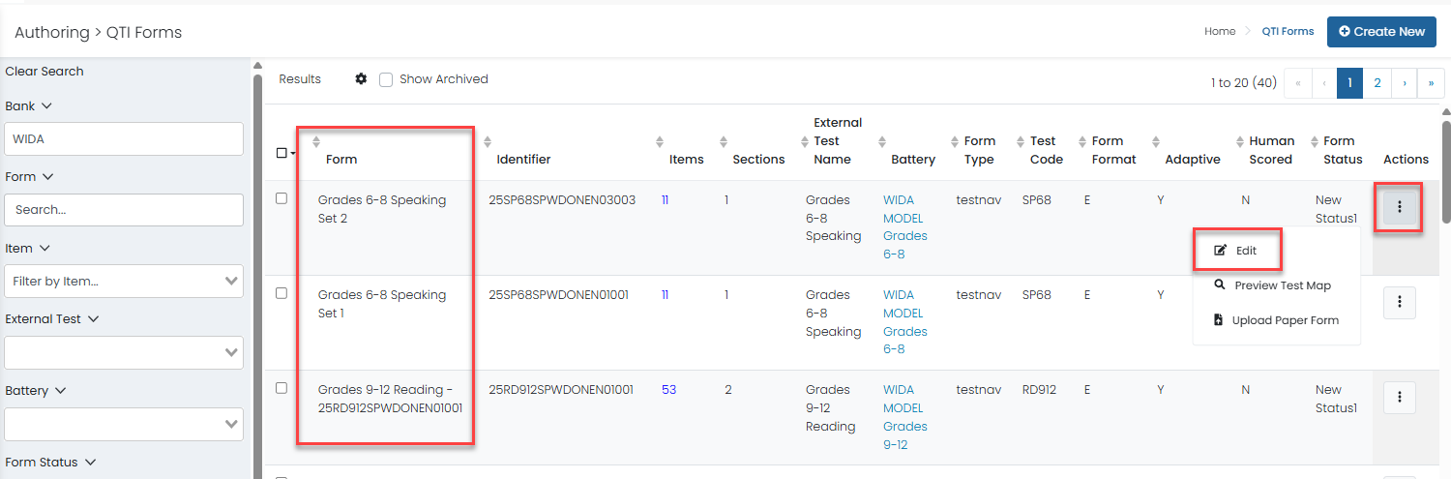Viewport: 1451px width, 479px height.
Task: Click the Clear Search link
Action: tap(44, 72)
